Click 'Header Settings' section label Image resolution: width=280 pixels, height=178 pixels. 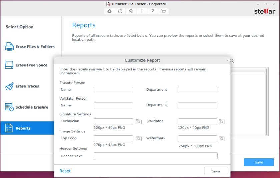tap(73, 148)
